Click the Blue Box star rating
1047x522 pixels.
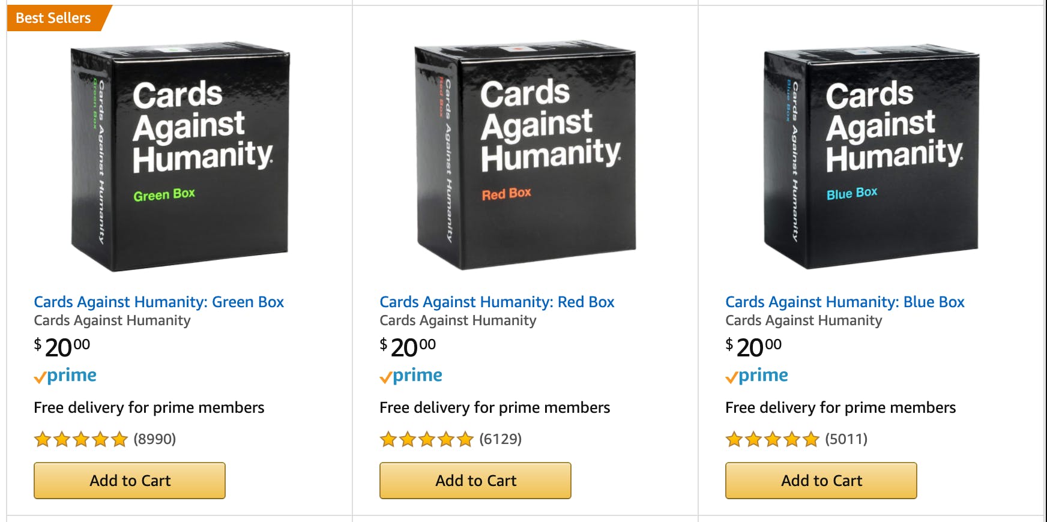click(773, 439)
